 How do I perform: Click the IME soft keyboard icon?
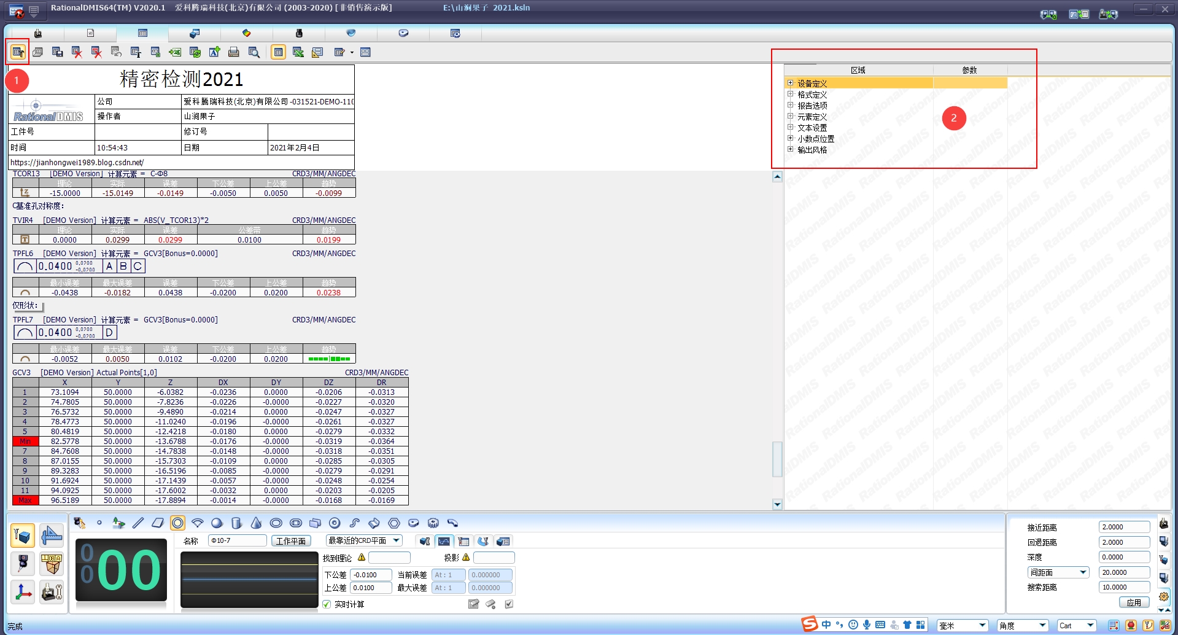[x=880, y=625]
